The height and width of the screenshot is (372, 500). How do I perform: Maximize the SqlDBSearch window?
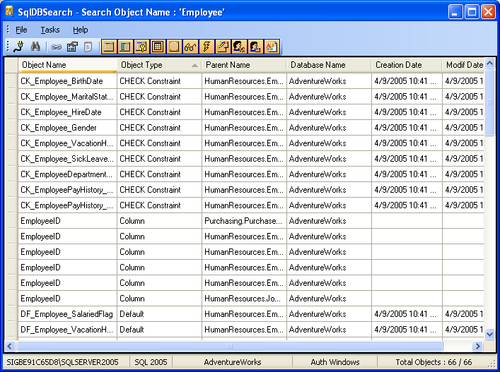coord(472,12)
